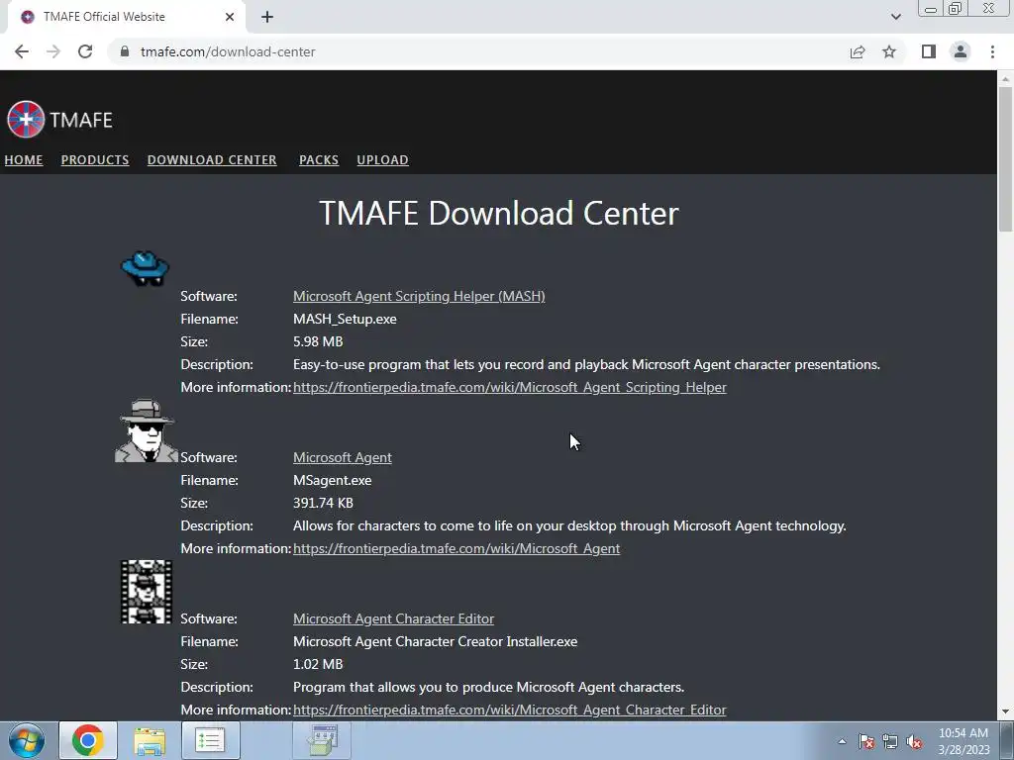The height and width of the screenshot is (760, 1014).
Task: Click the scrollbar down arrow
Action: pos(1005,712)
